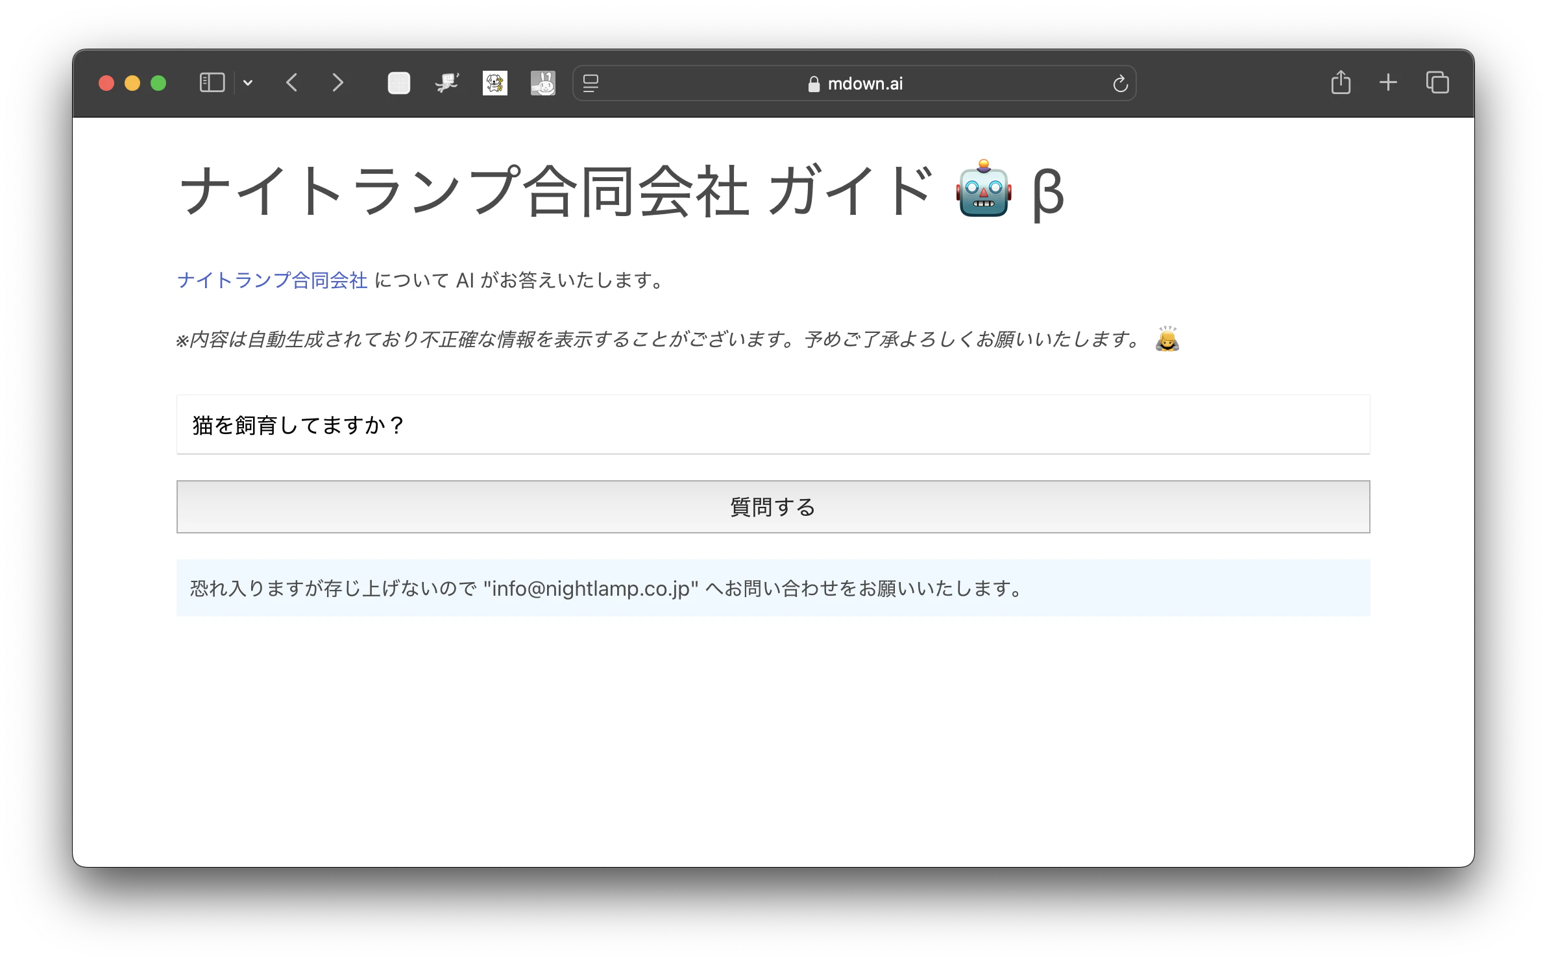Click the AI answer text box

773,588
